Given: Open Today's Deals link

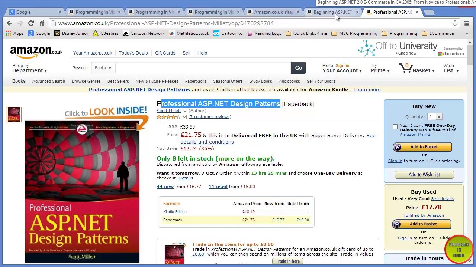Looking at the screenshot, I should click(134, 53).
